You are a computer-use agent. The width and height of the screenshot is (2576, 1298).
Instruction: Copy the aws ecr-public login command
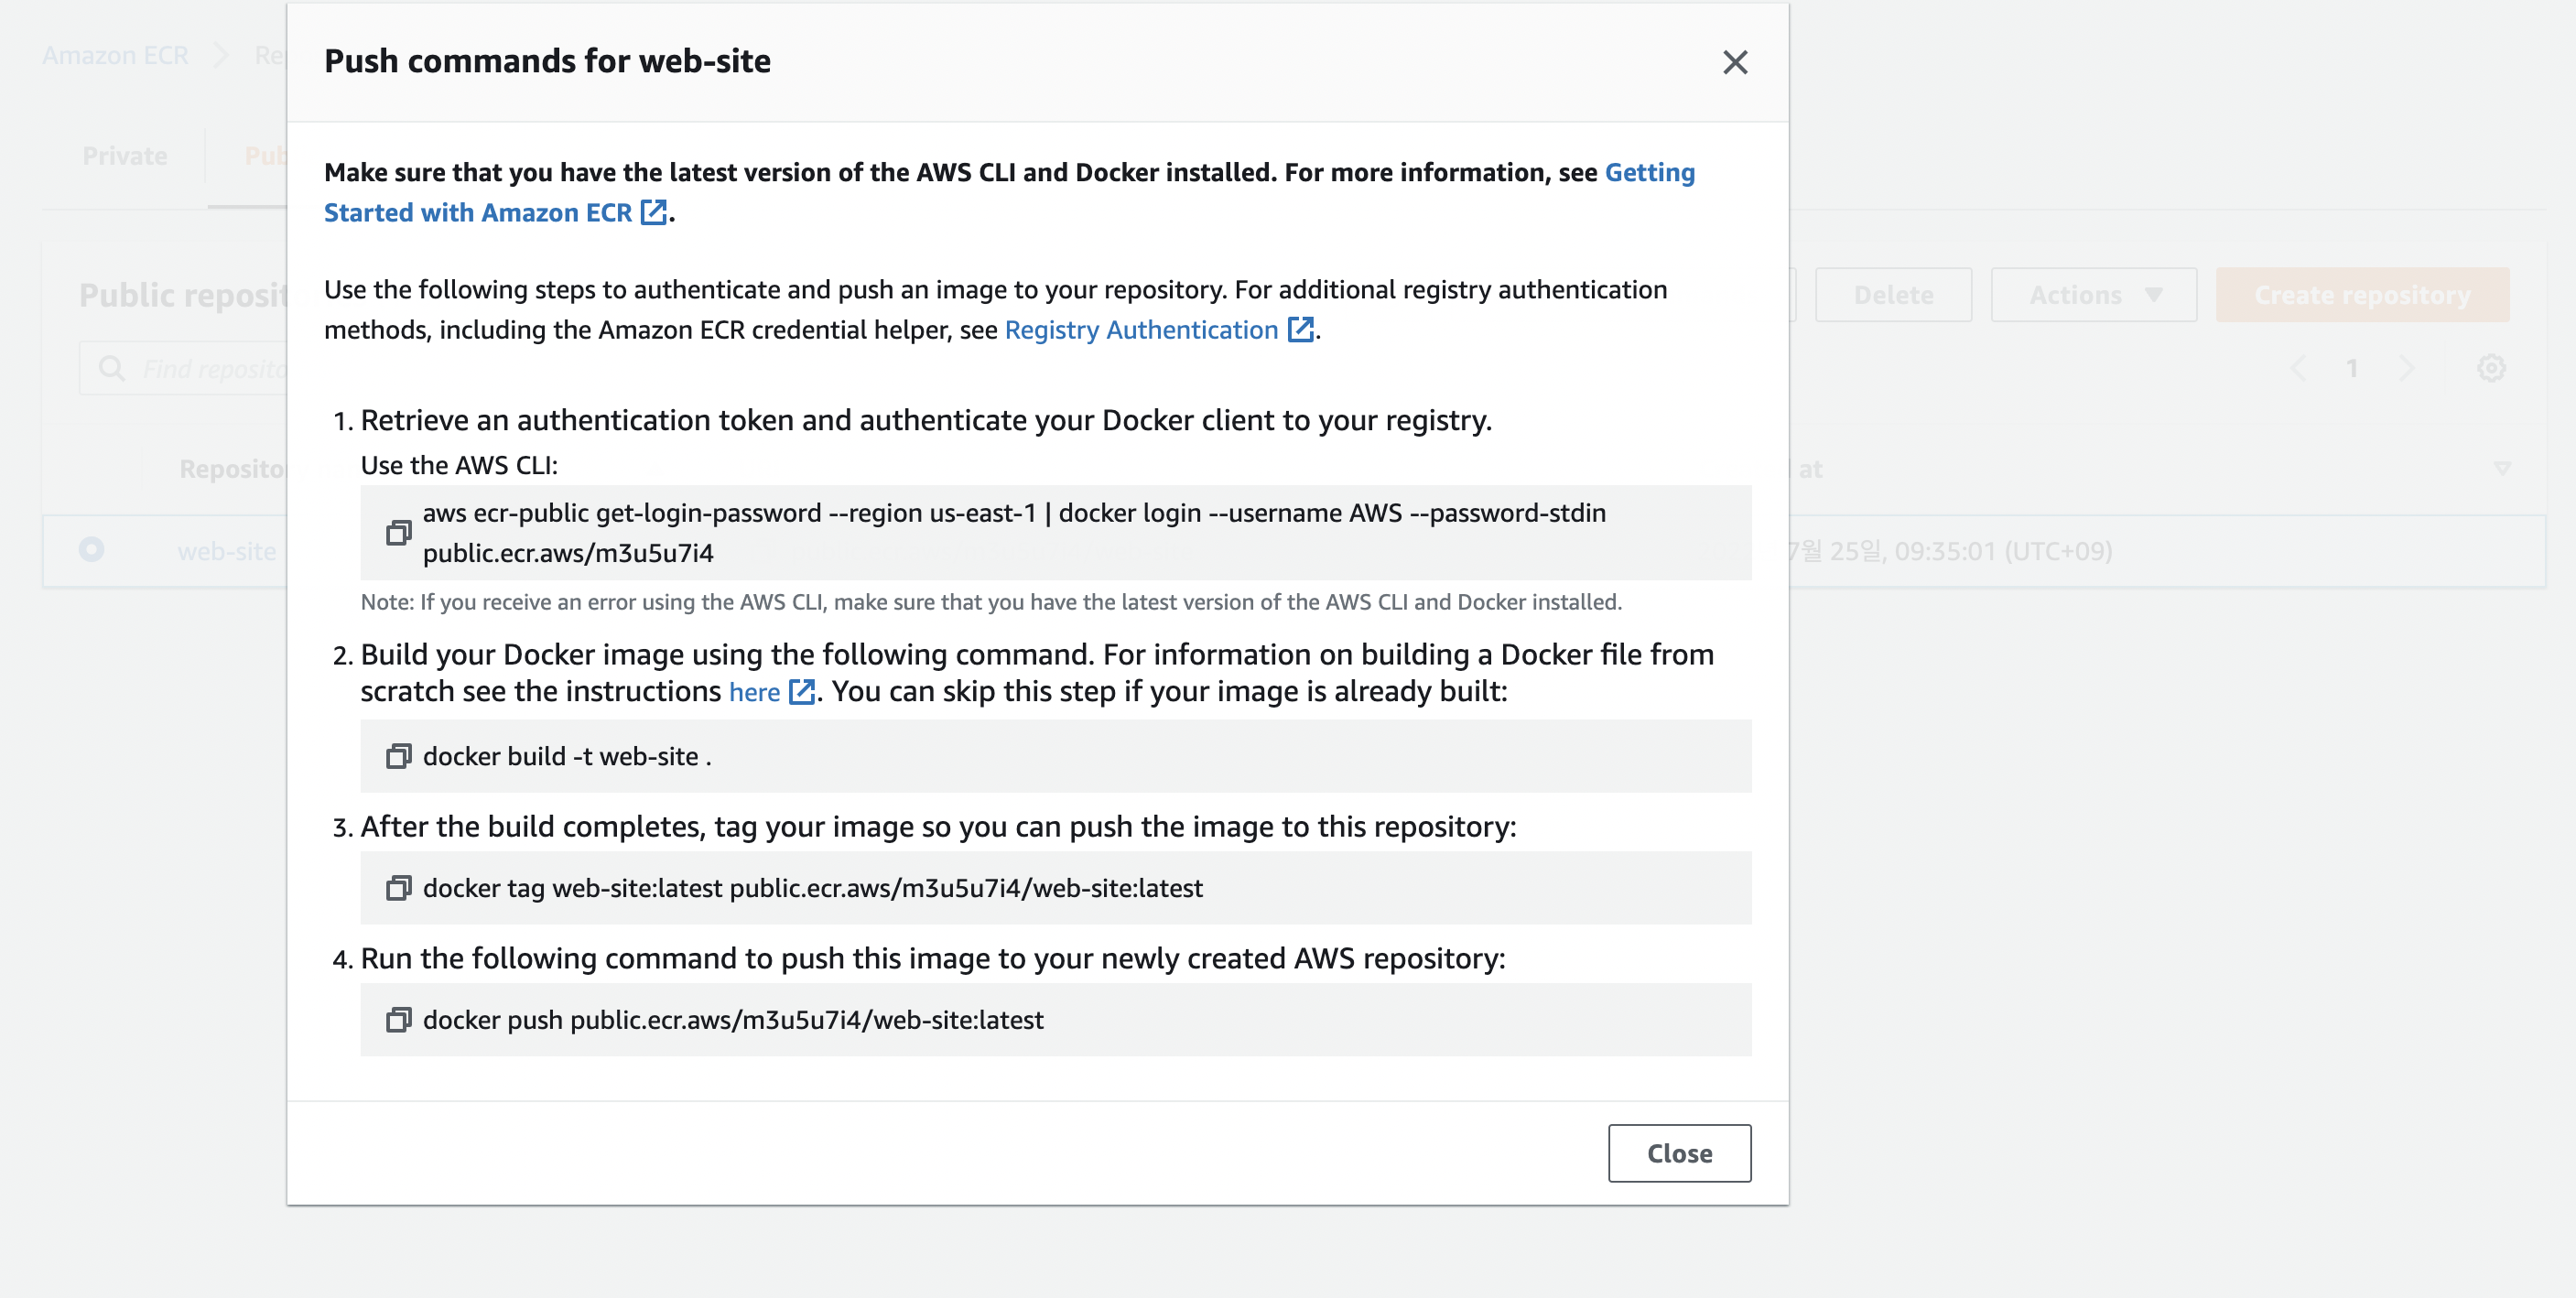coord(398,532)
